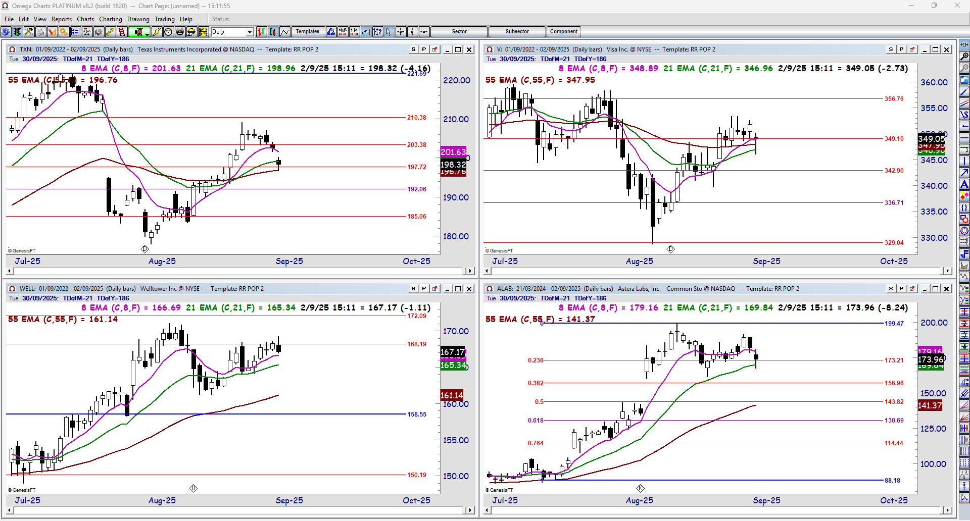
Task: Switch chart style to candlesticks
Action: click(273, 32)
